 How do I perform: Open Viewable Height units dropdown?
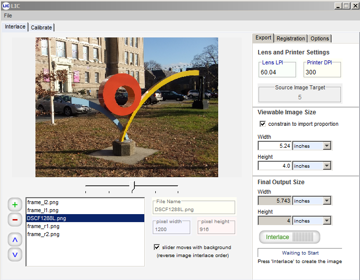tap(327, 166)
